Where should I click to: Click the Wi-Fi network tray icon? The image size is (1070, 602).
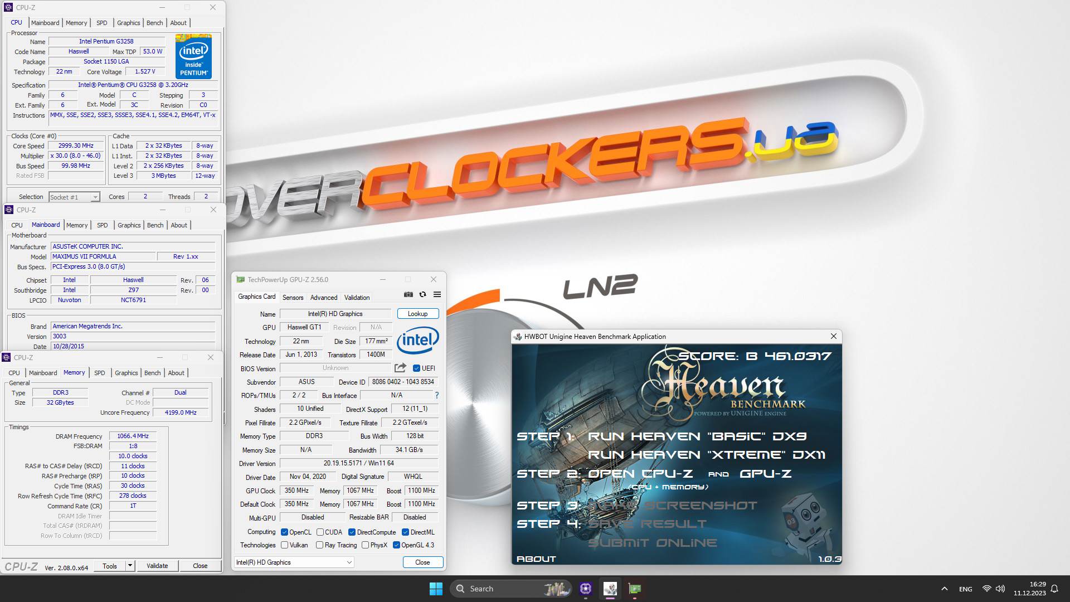[x=986, y=589]
